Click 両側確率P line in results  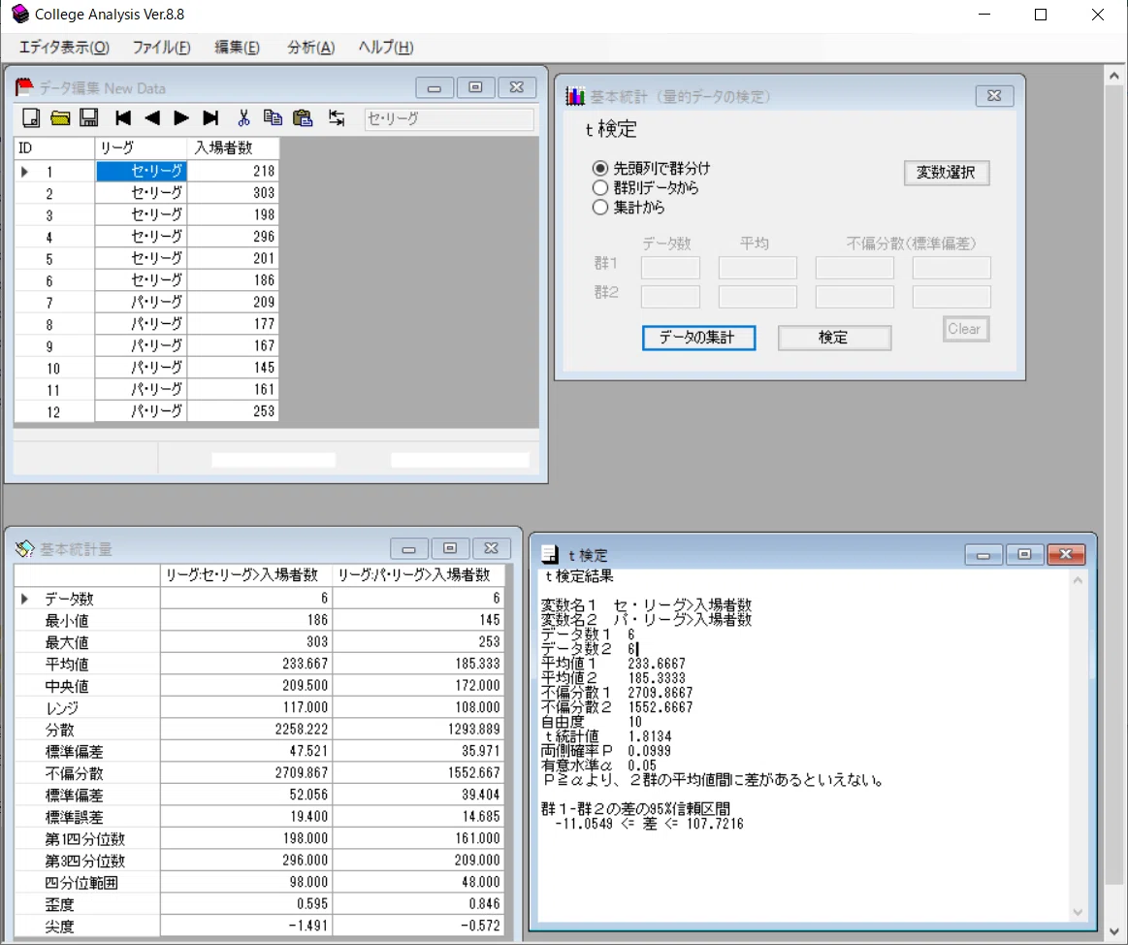(x=606, y=751)
